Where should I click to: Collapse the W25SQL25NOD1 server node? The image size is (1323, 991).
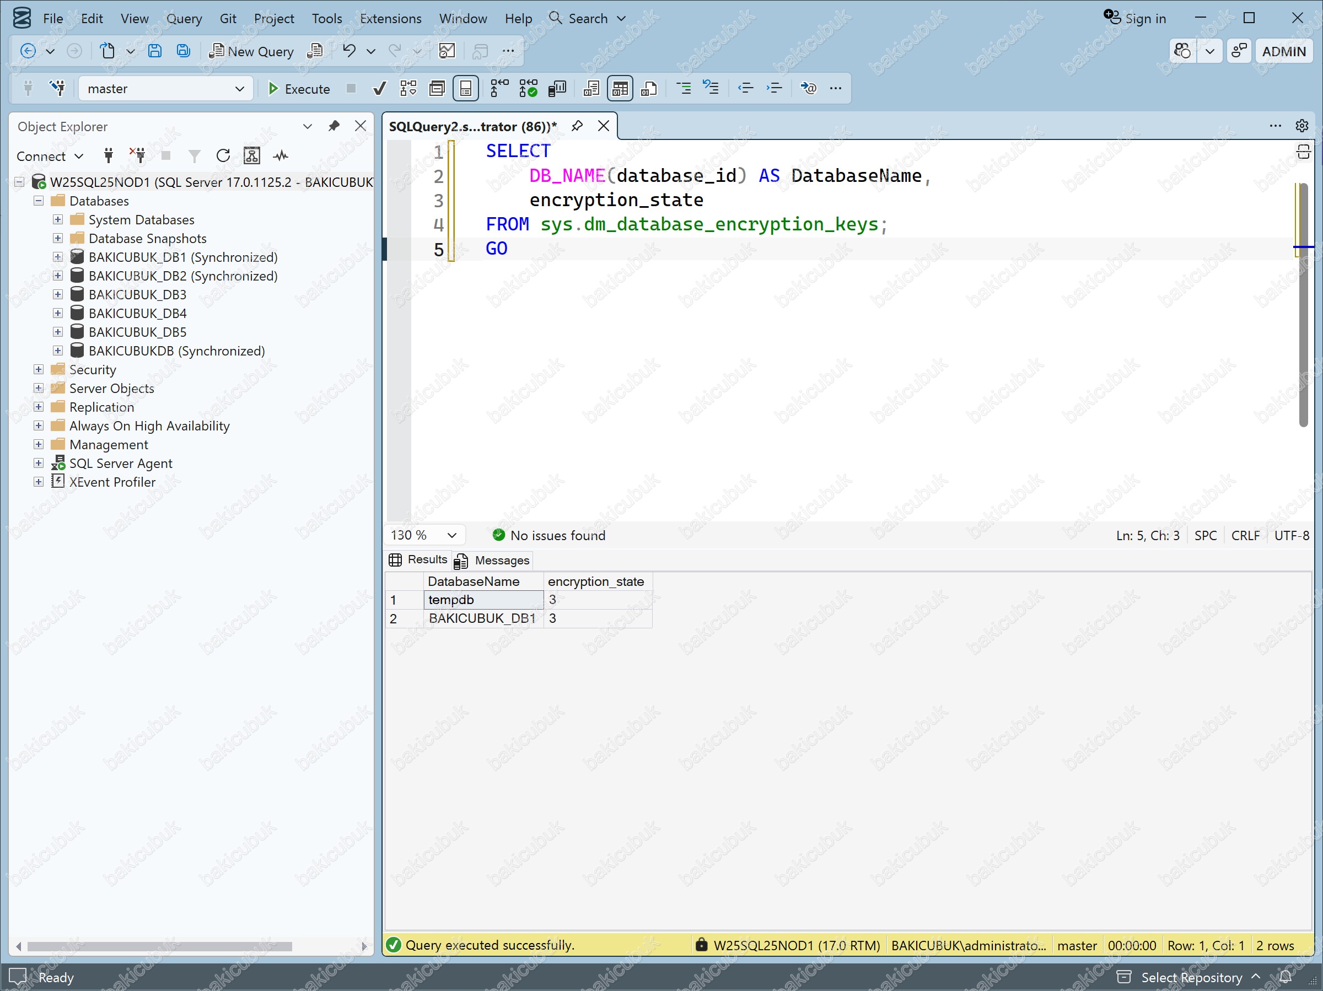20,182
